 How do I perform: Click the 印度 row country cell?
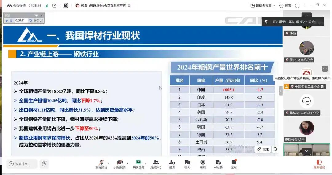coord(201,97)
